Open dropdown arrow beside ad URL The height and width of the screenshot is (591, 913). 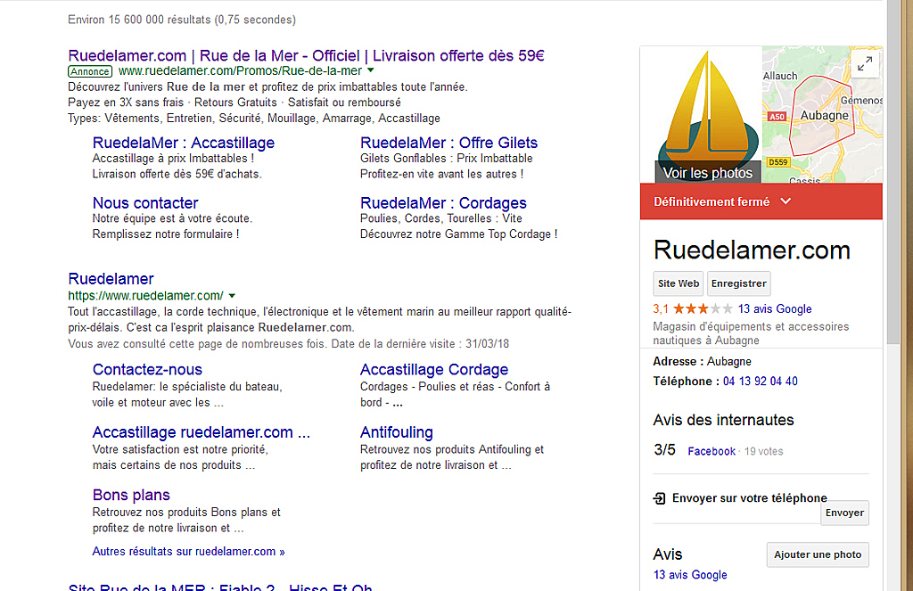tap(370, 70)
